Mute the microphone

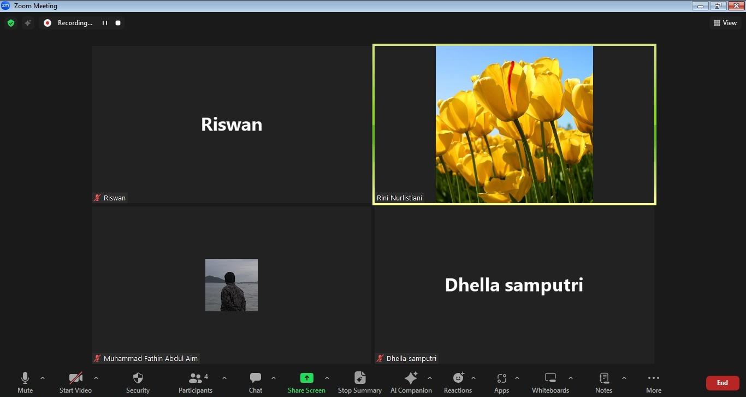(25, 382)
